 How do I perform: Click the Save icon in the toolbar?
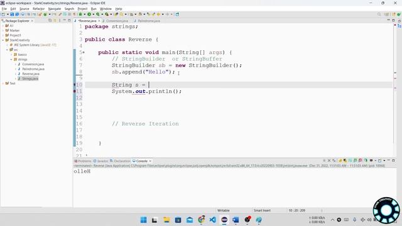click(x=12, y=14)
